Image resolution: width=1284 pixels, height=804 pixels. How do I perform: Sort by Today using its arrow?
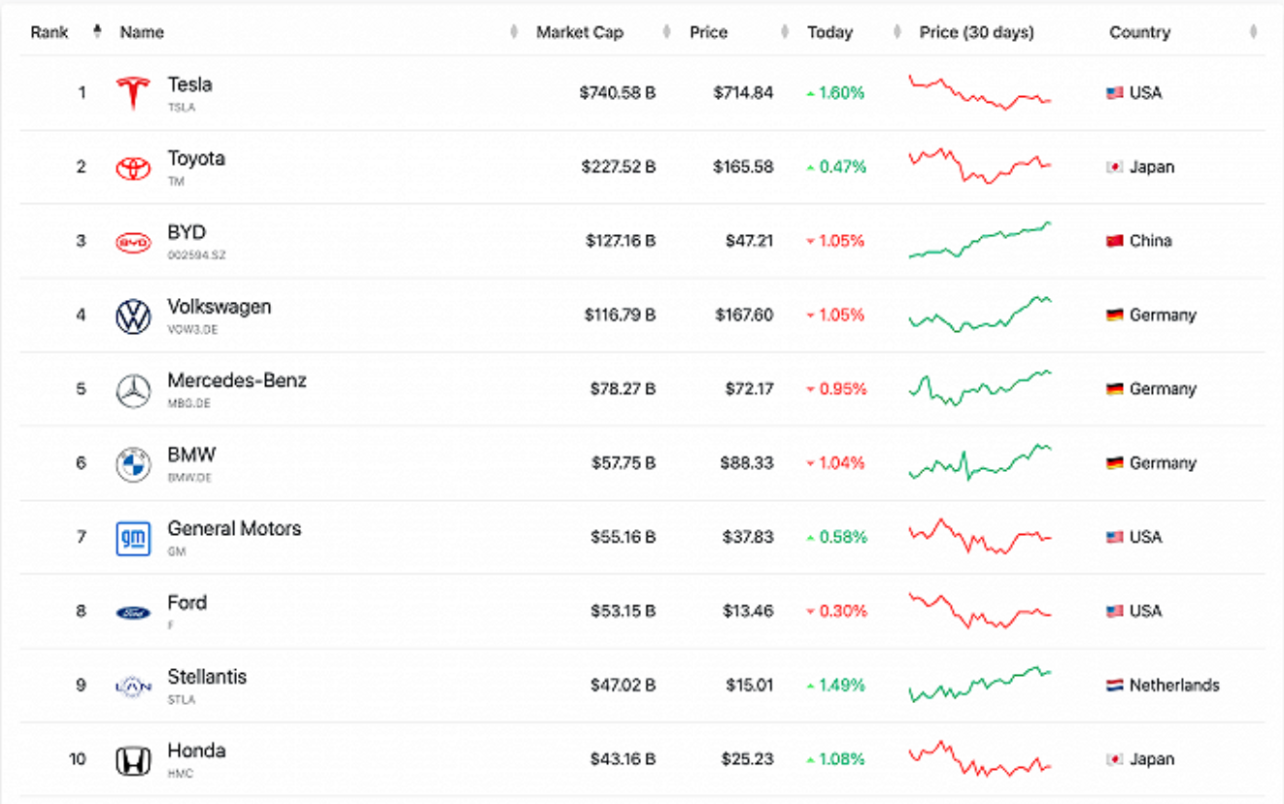pos(897,32)
